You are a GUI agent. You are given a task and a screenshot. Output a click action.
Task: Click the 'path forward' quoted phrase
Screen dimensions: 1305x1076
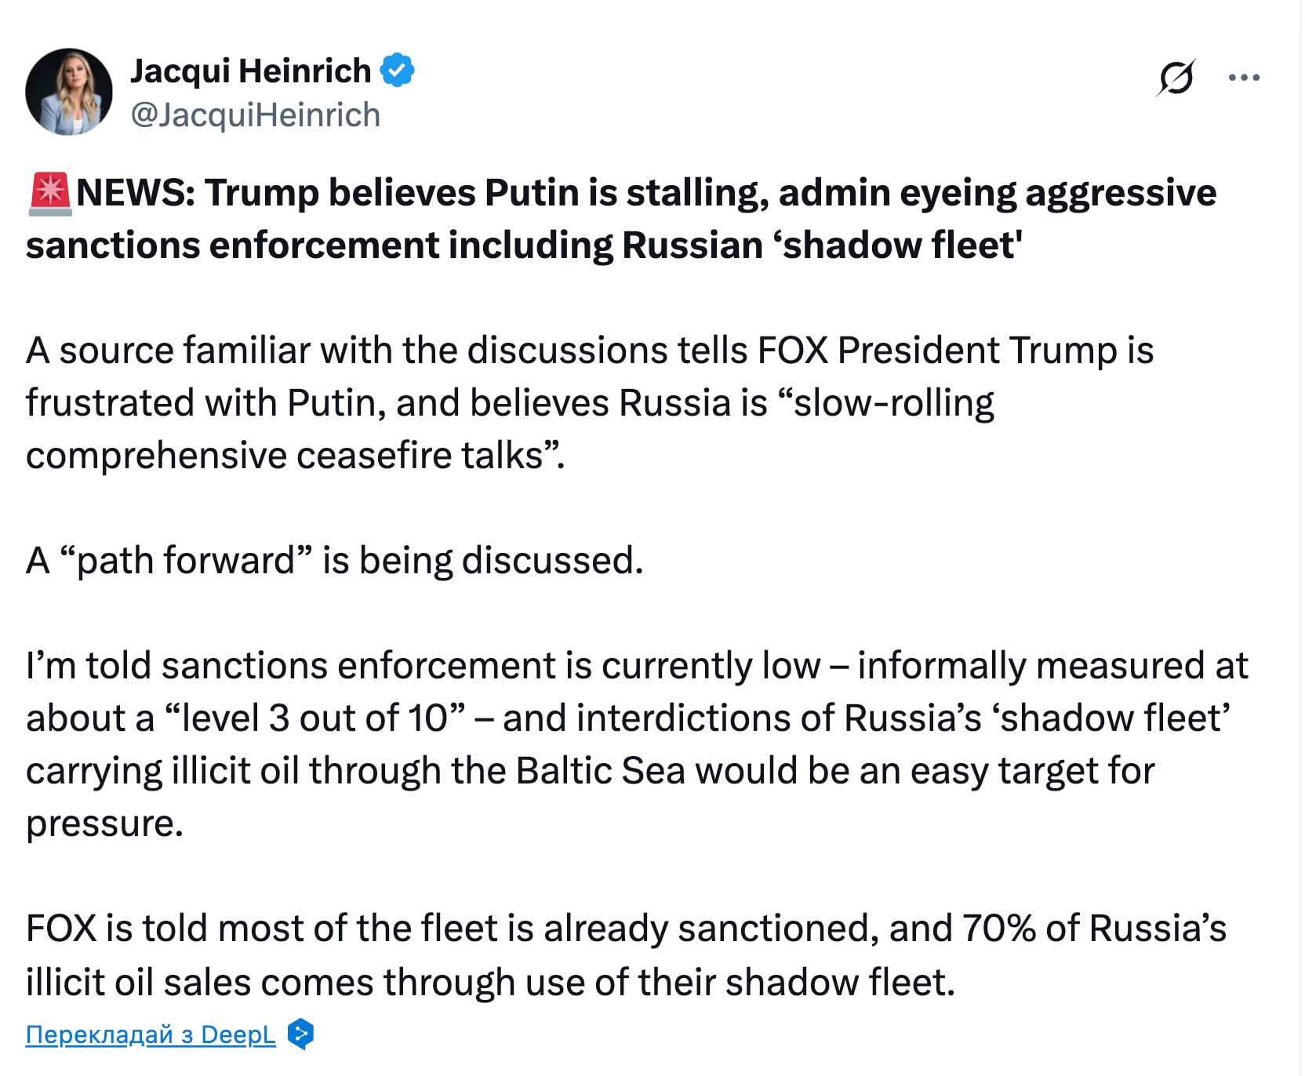(185, 561)
